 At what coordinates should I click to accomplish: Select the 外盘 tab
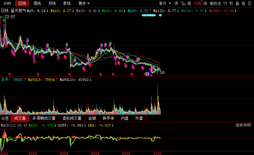coord(139,118)
